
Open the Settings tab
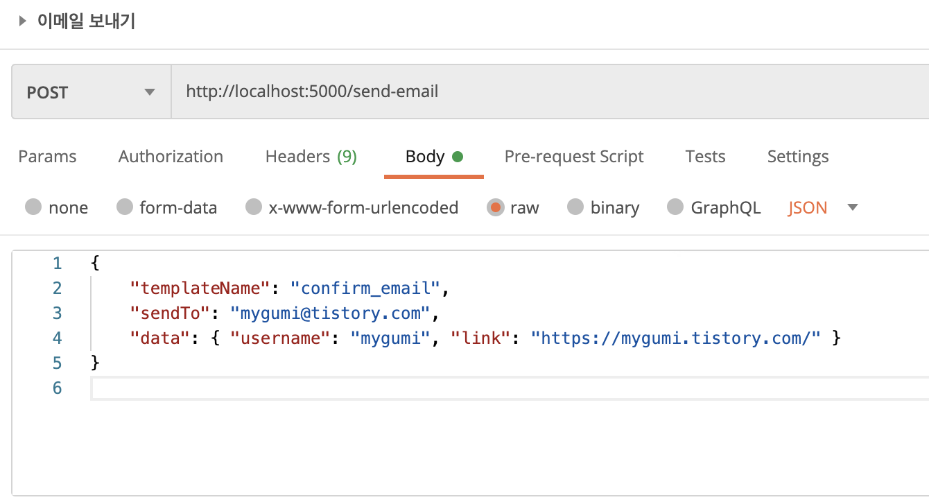coord(798,157)
